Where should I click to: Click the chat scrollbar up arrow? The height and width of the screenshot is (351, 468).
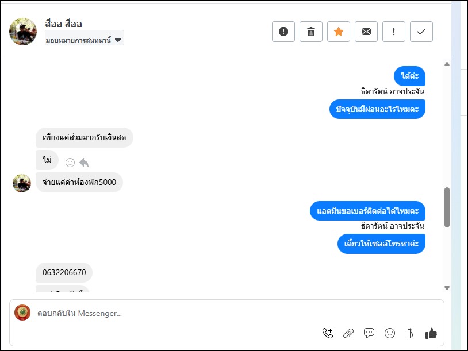[447, 64]
